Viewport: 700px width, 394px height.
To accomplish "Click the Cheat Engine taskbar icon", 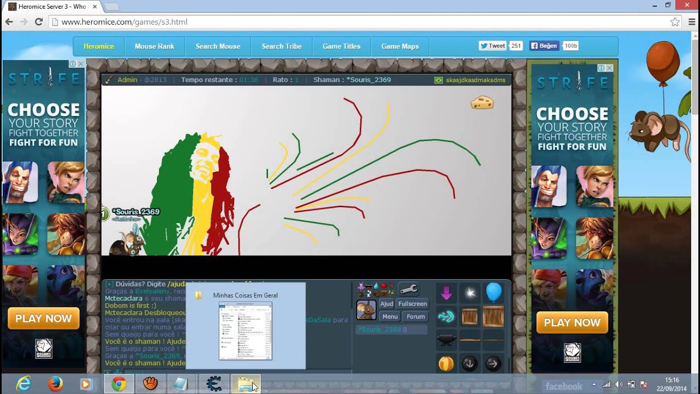I will click(214, 384).
